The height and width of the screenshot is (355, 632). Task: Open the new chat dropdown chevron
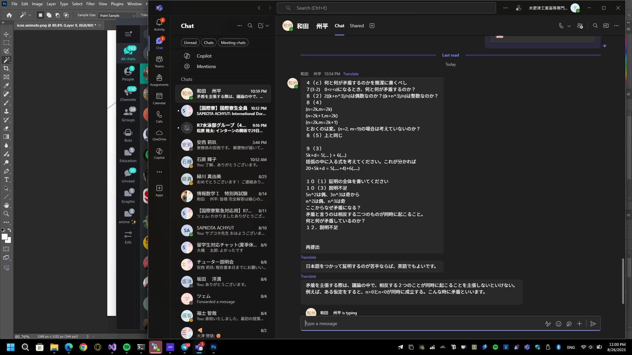pos(267,26)
